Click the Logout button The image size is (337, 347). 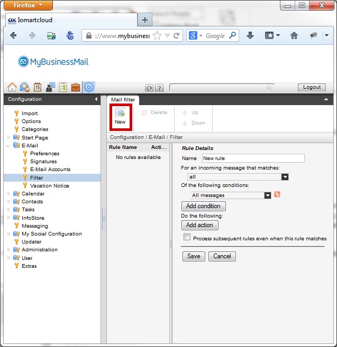click(x=312, y=87)
